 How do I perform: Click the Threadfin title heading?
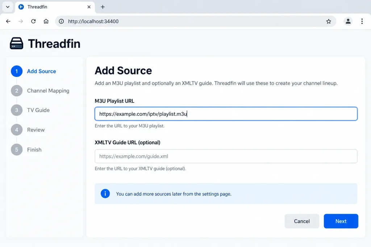54,44
